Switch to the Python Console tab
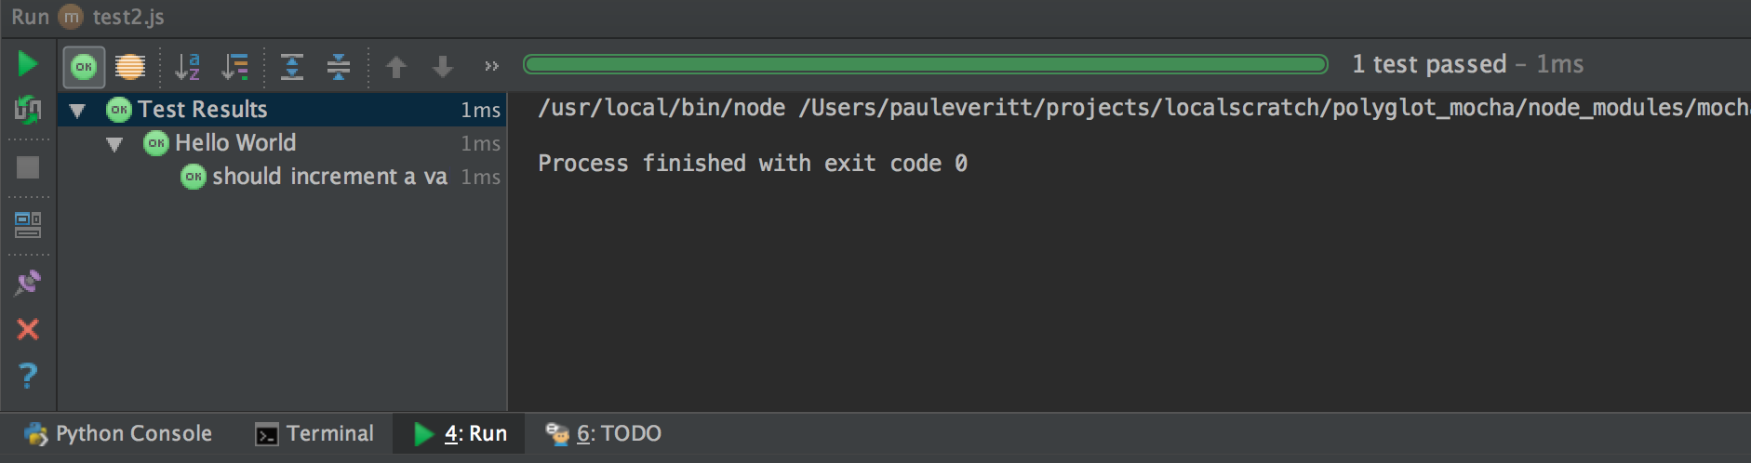 (118, 434)
